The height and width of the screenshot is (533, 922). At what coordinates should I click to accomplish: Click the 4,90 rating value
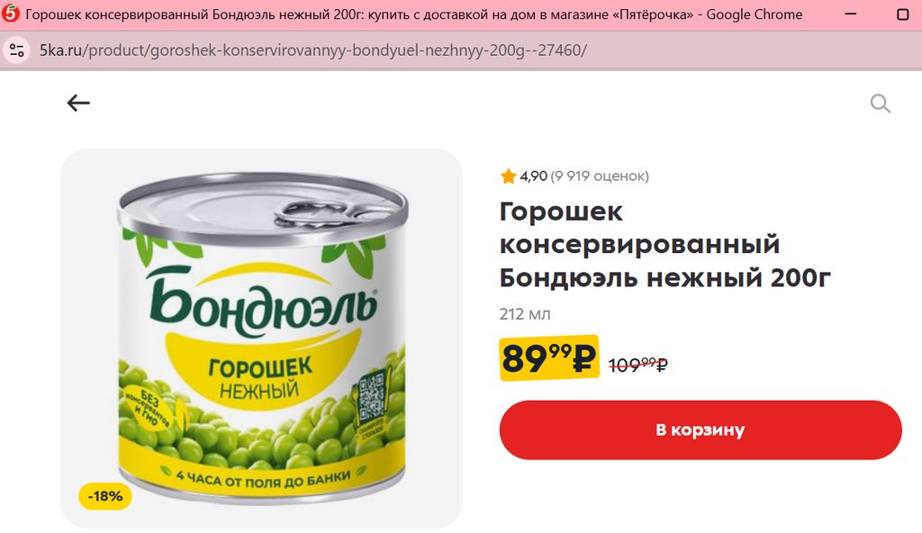533,176
